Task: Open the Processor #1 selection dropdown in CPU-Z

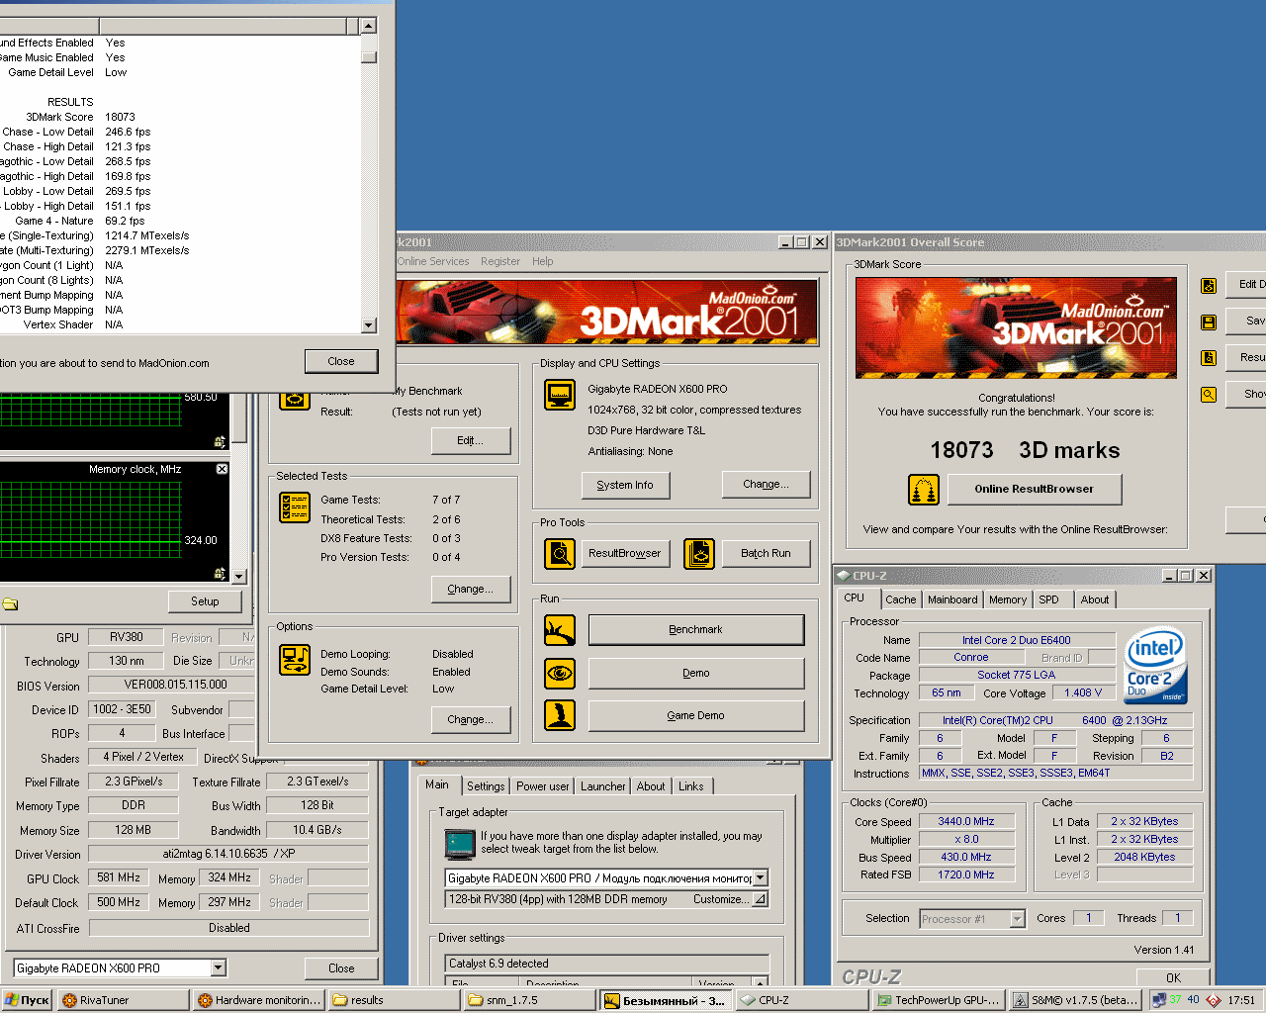Action: tap(1017, 919)
